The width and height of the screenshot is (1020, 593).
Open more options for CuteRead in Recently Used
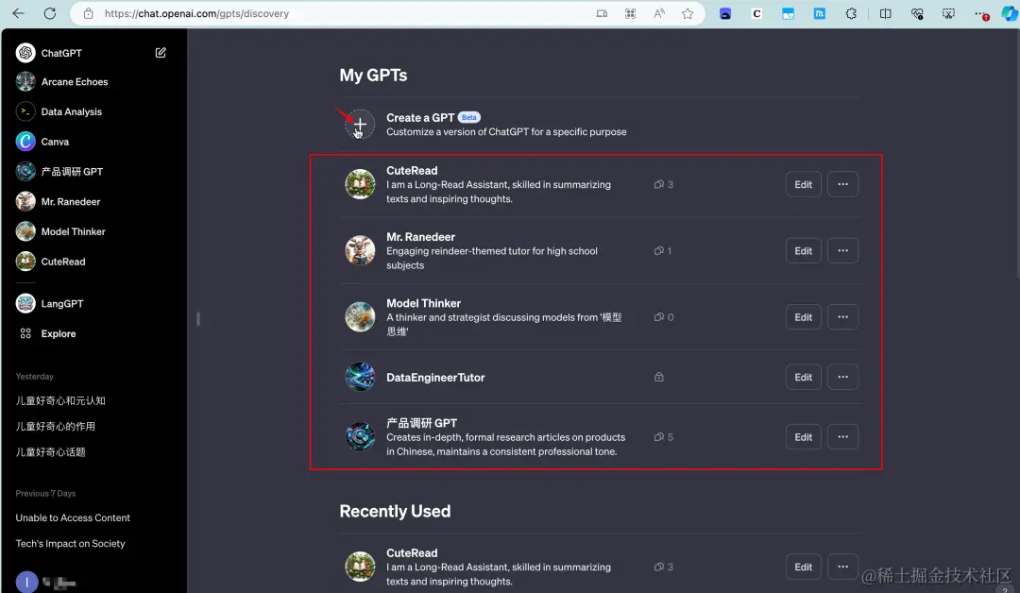click(843, 567)
